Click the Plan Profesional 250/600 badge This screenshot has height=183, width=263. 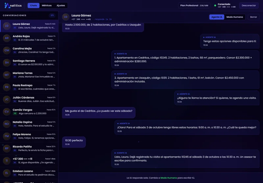tap(194, 6)
